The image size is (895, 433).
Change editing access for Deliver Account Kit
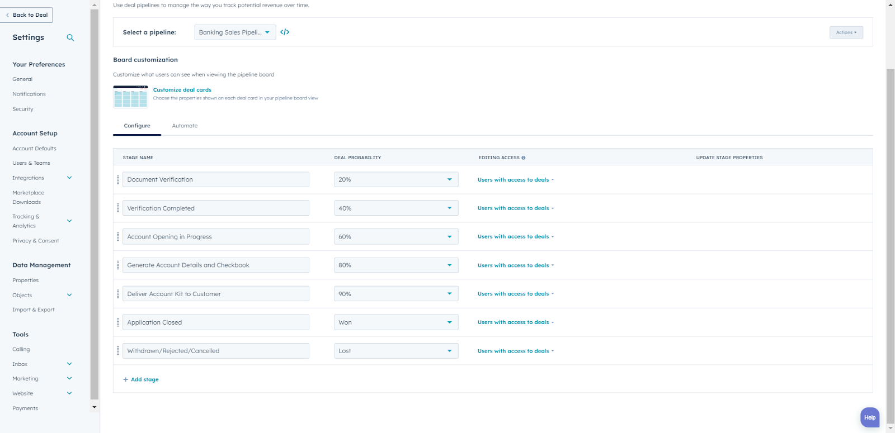tap(516, 293)
